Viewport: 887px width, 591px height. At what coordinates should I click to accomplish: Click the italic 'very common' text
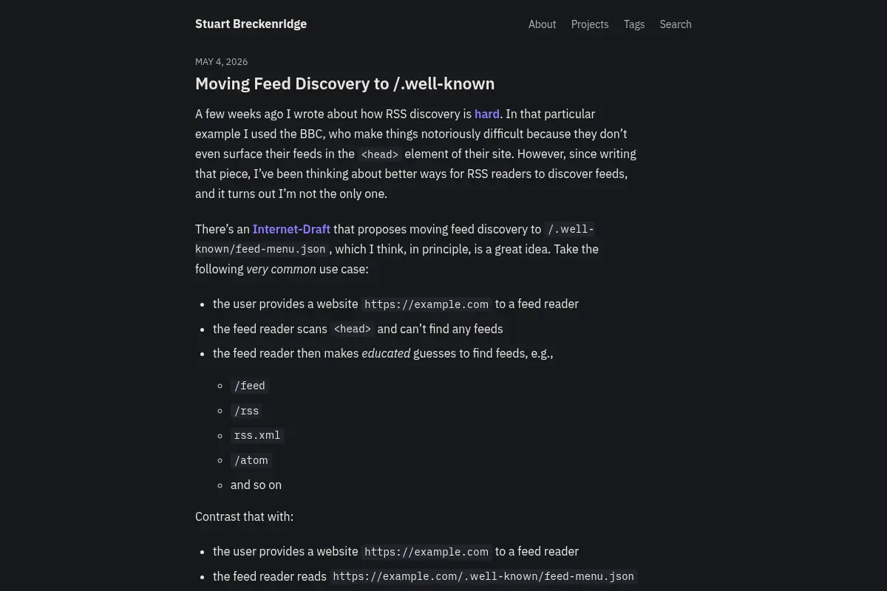pyautogui.click(x=281, y=269)
